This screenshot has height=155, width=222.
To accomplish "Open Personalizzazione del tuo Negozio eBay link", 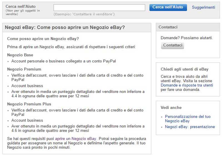I will [188, 119].
